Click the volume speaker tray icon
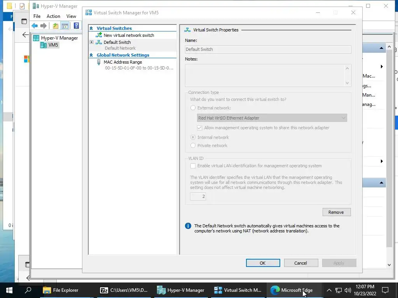 [x=348, y=290]
